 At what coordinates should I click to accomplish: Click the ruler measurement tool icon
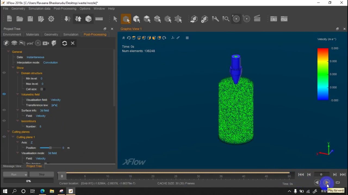[99, 19]
